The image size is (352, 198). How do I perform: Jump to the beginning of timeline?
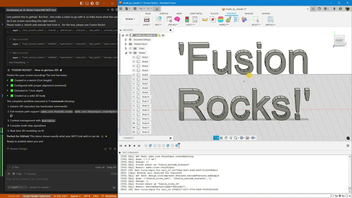(x=121, y=146)
